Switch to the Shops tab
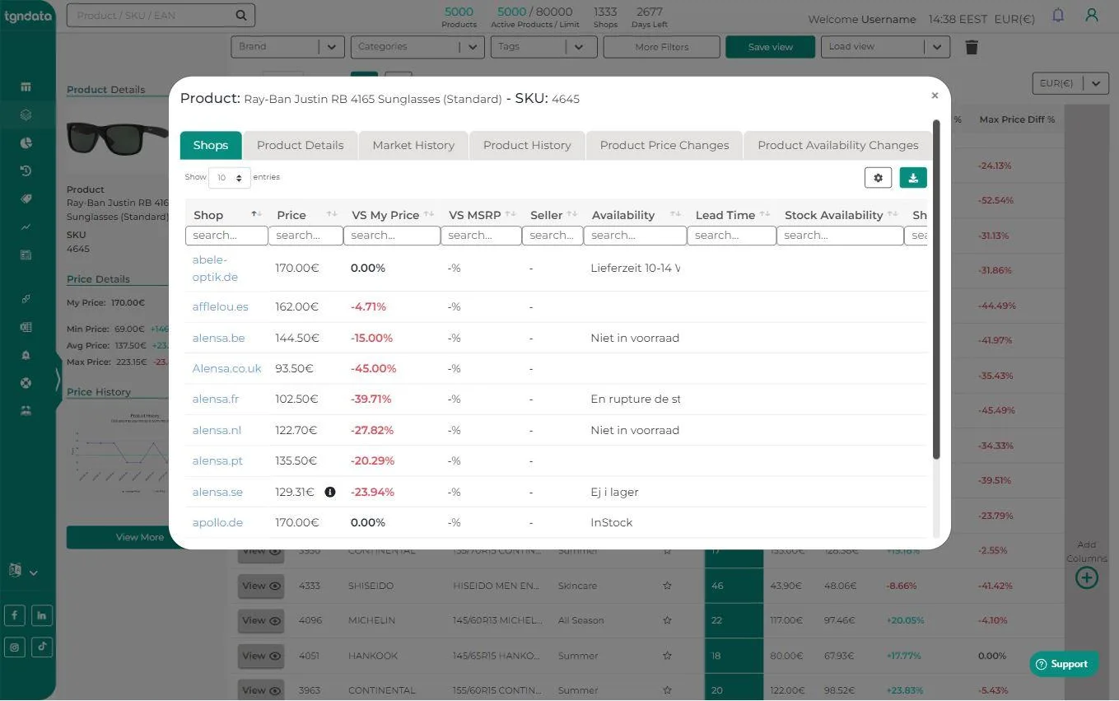This screenshot has height=701, width=1119. (x=211, y=145)
